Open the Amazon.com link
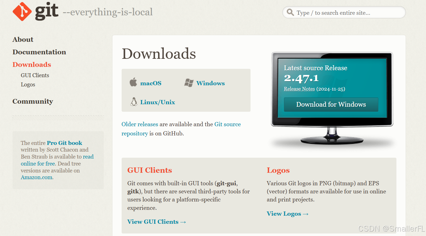This screenshot has height=236, width=426. (x=37, y=177)
